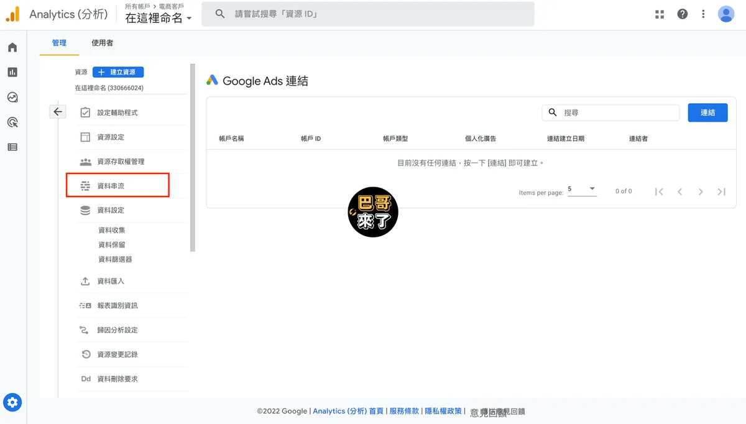Click the magnifier icon in table search

pyautogui.click(x=553, y=113)
